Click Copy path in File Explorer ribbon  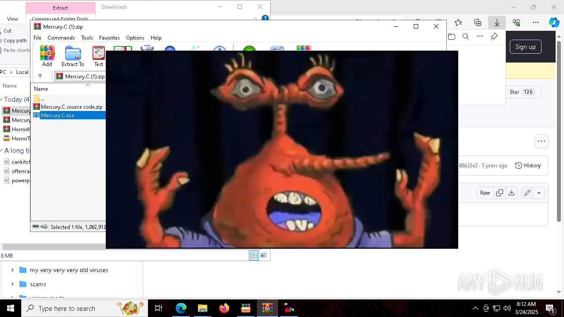pyautogui.click(x=15, y=41)
